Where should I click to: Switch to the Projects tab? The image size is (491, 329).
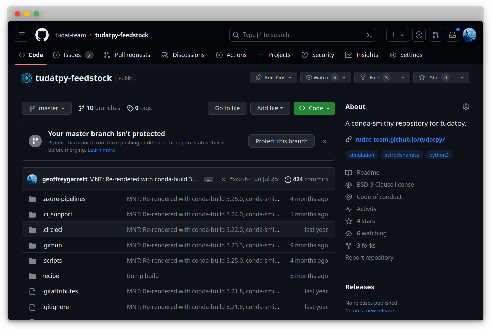[274, 55]
